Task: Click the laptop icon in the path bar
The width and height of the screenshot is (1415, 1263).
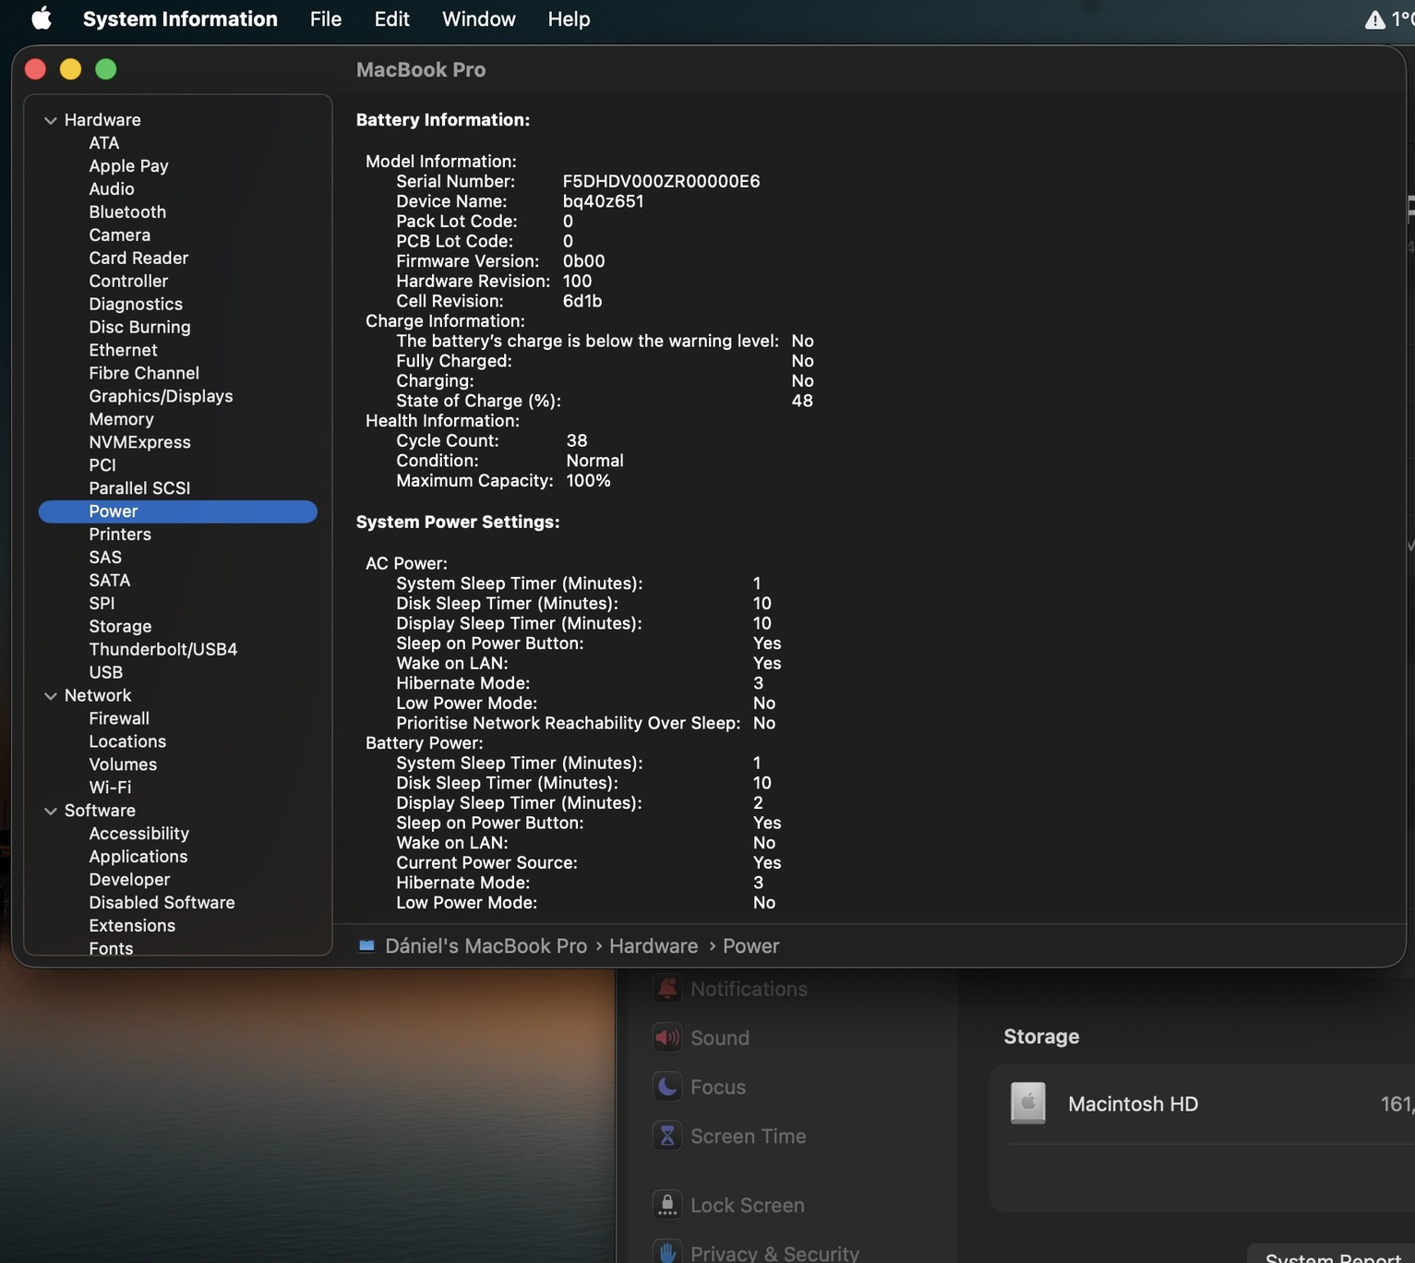Action: coord(366,945)
